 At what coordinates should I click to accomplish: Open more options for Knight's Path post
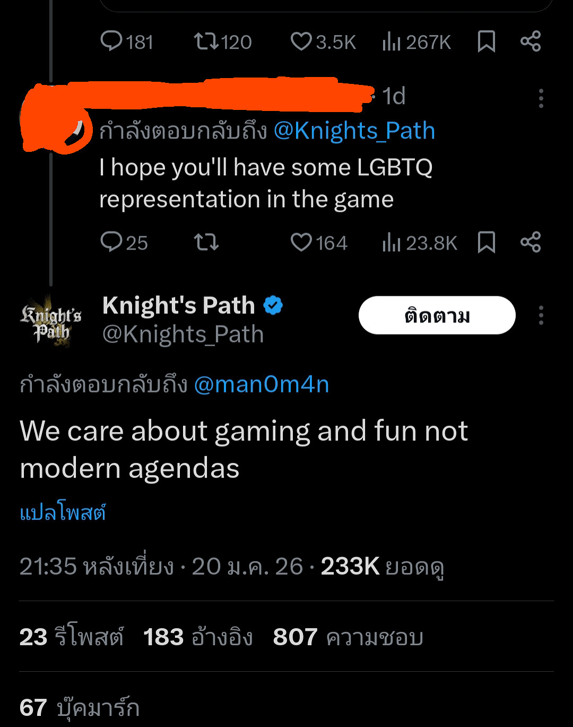click(541, 315)
